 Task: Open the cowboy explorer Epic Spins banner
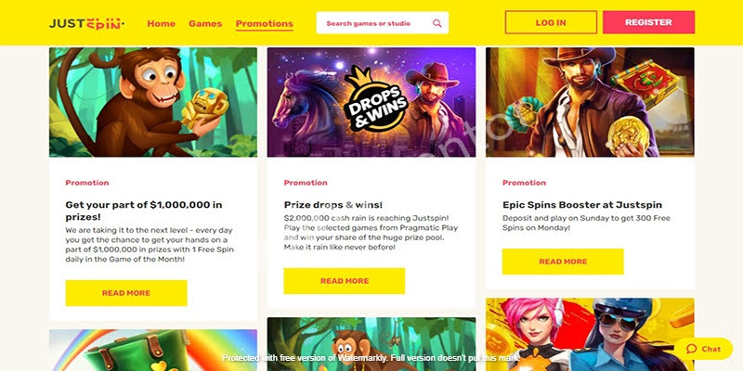[590, 102]
